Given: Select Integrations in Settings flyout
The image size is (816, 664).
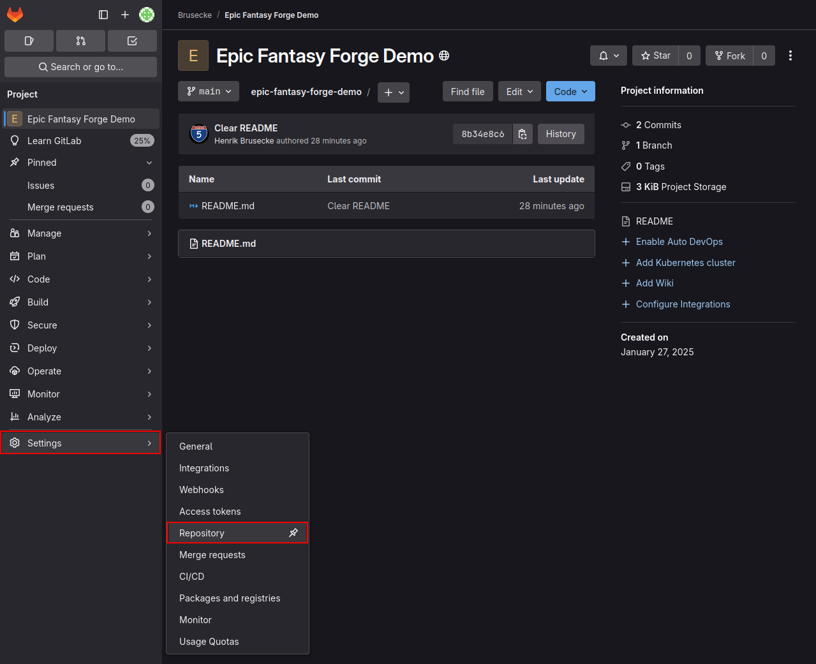Looking at the screenshot, I should coord(237,468).
